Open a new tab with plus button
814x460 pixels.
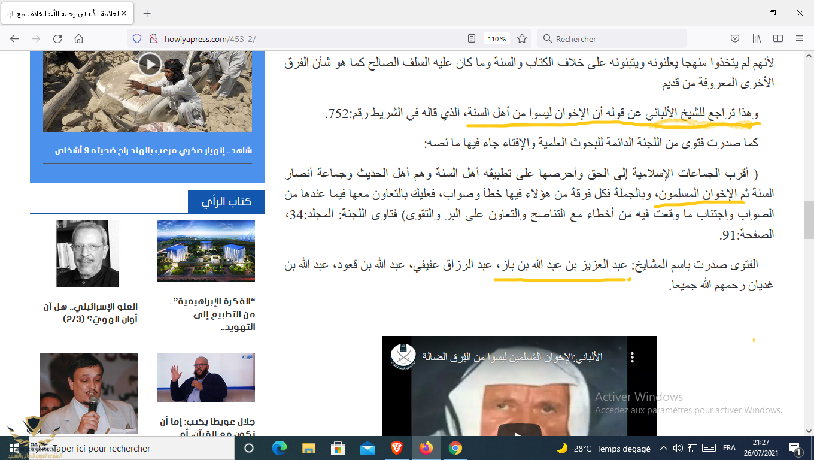point(147,13)
